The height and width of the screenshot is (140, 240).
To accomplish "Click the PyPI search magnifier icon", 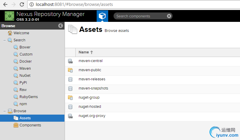I will click(16, 83).
